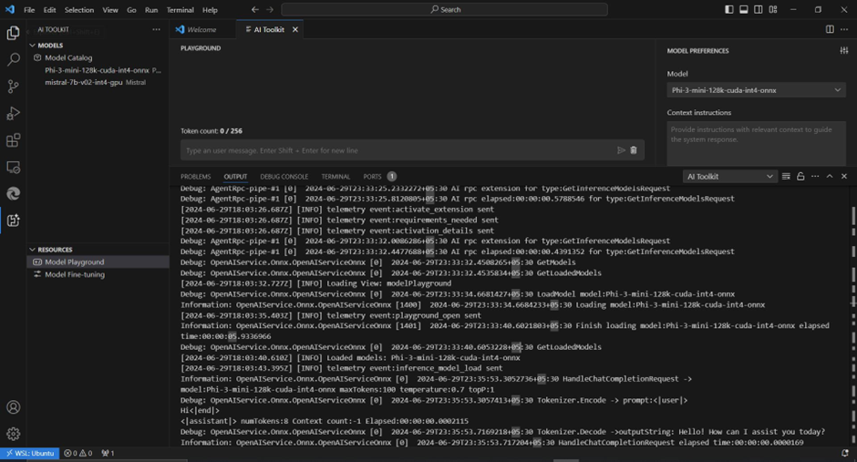Open the Accounts menu icon

13,406
